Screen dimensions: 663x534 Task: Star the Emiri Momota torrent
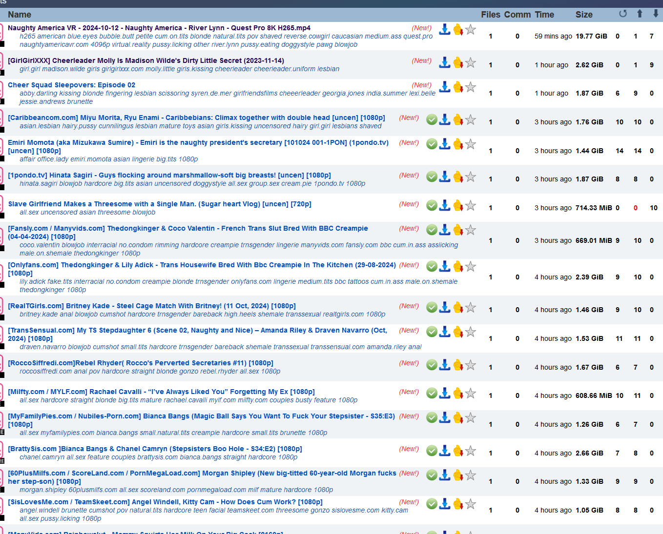[471, 144]
